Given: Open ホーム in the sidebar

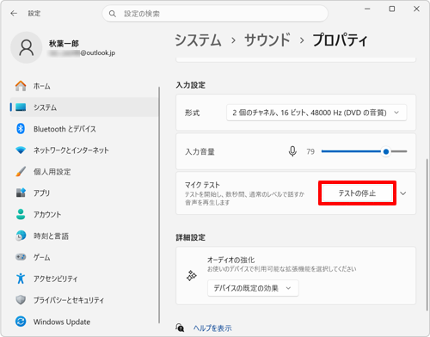Looking at the screenshot, I should point(84,86).
